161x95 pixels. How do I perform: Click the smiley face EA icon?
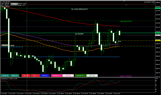pyautogui.click(x=154, y=2)
